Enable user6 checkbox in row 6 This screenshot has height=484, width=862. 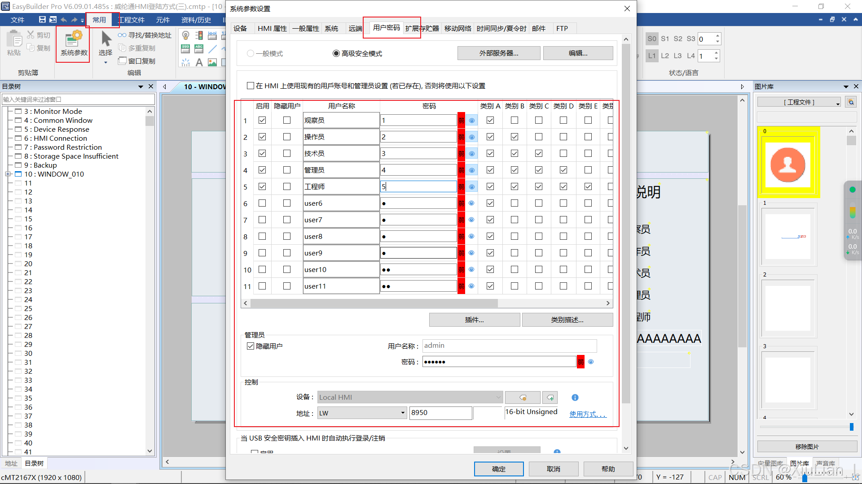262,203
